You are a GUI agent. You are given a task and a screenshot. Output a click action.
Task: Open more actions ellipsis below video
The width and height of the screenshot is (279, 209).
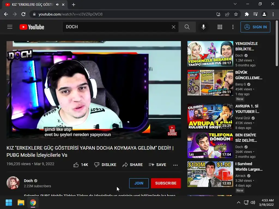[175, 165]
